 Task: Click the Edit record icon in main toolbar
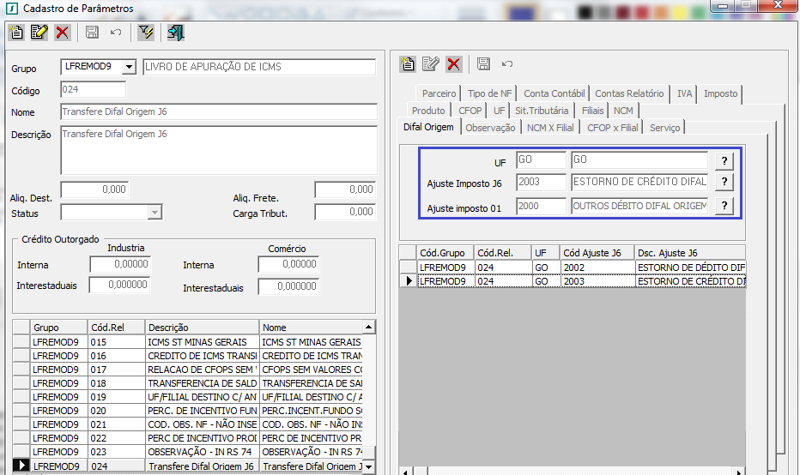(39, 33)
